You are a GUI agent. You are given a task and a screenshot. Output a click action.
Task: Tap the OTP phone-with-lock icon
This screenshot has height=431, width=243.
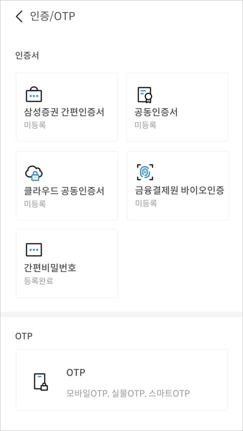pyautogui.click(x=41, y=381)
